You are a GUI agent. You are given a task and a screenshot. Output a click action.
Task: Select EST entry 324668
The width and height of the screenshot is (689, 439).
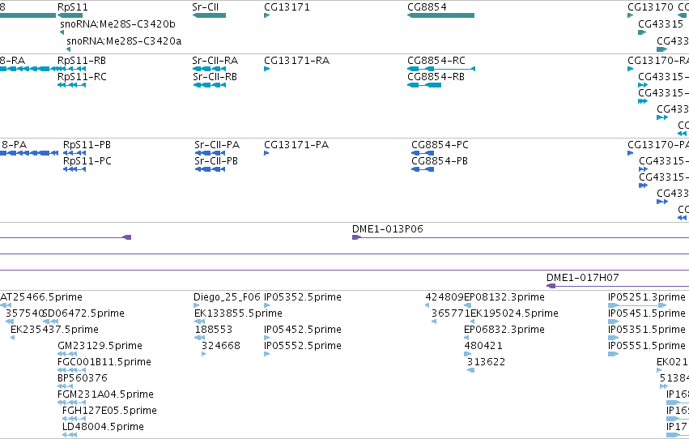[x=220, y=347]
